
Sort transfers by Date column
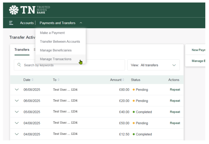28,80
